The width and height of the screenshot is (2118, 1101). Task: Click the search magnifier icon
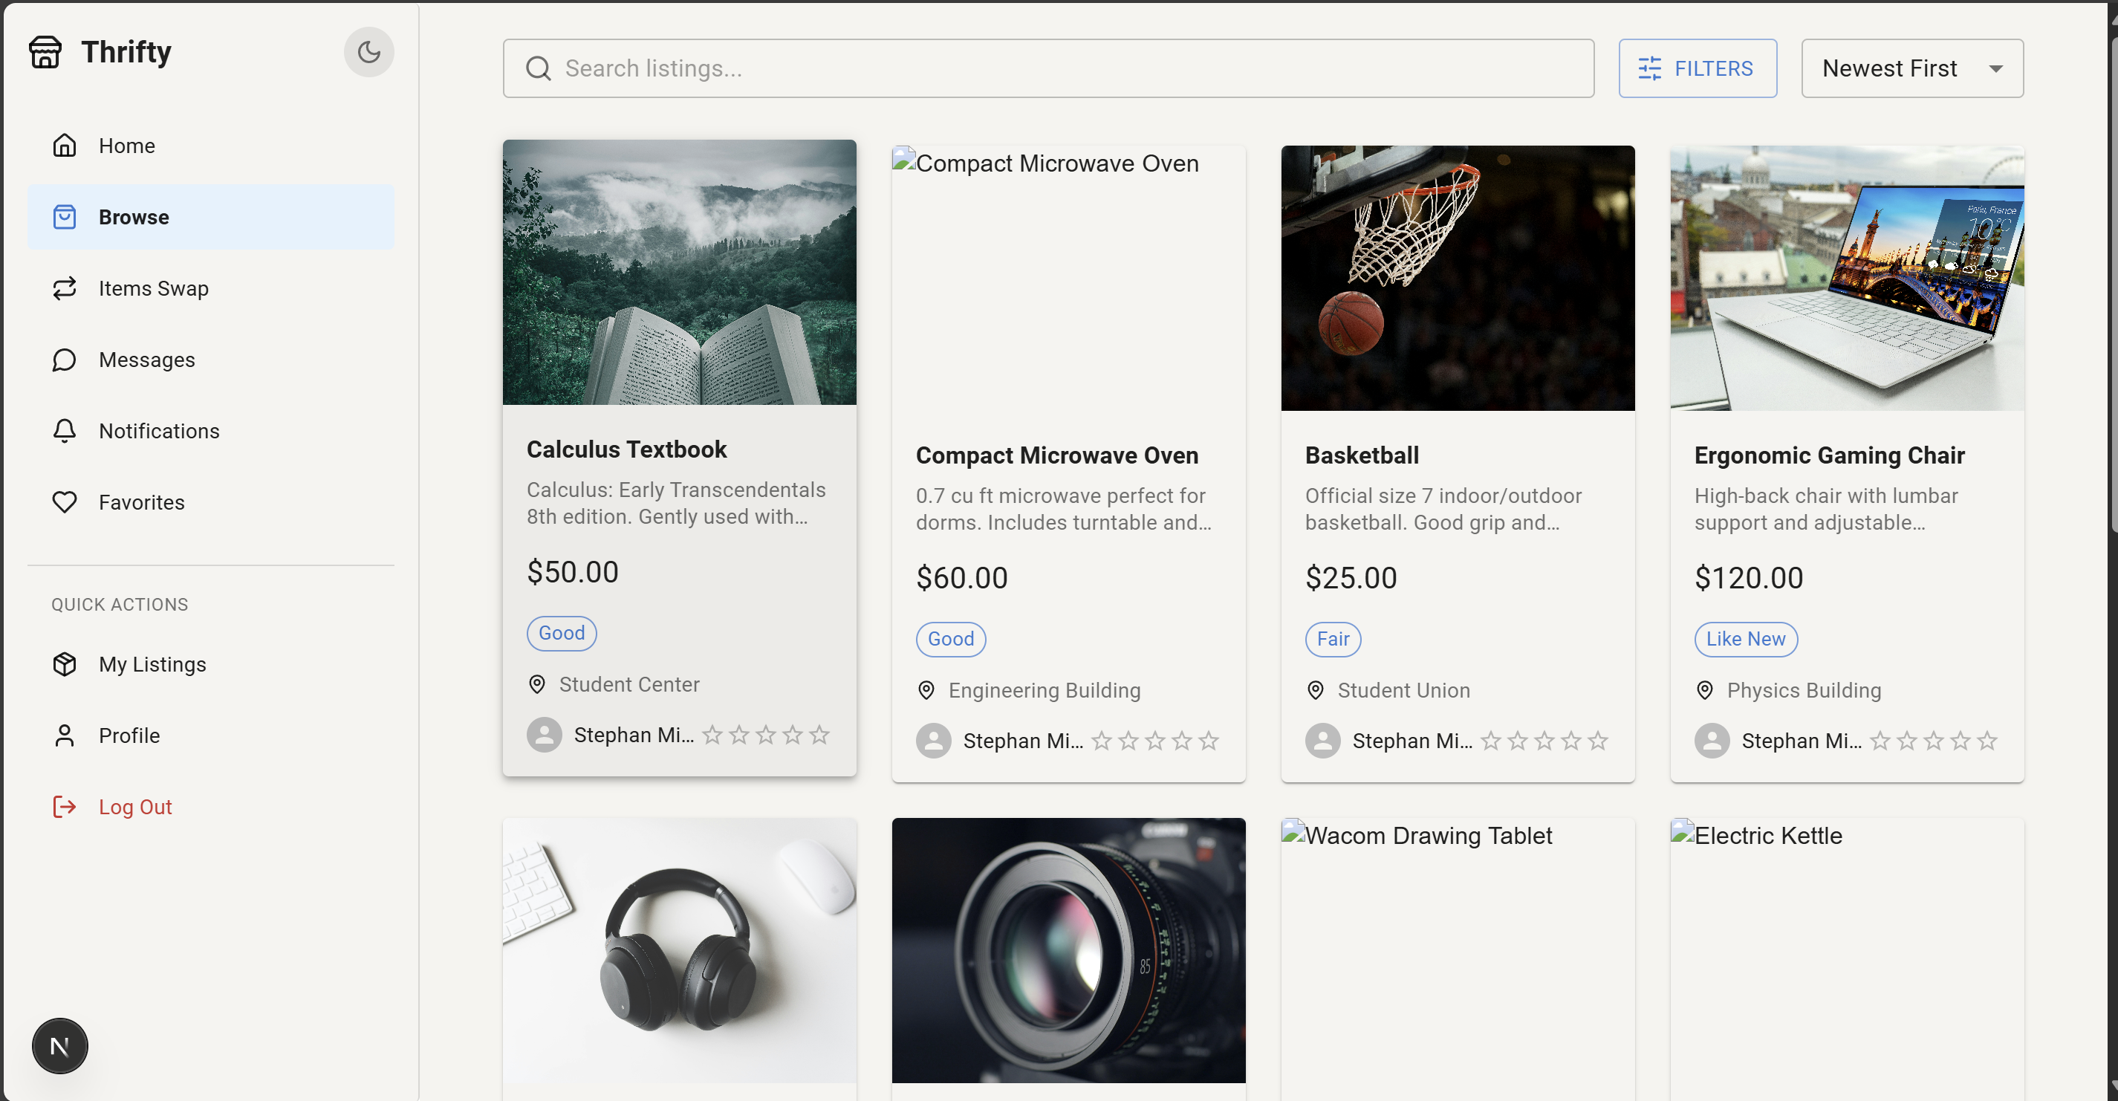539,68
